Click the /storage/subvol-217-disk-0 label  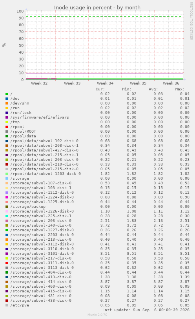click(x=41, y=258)
